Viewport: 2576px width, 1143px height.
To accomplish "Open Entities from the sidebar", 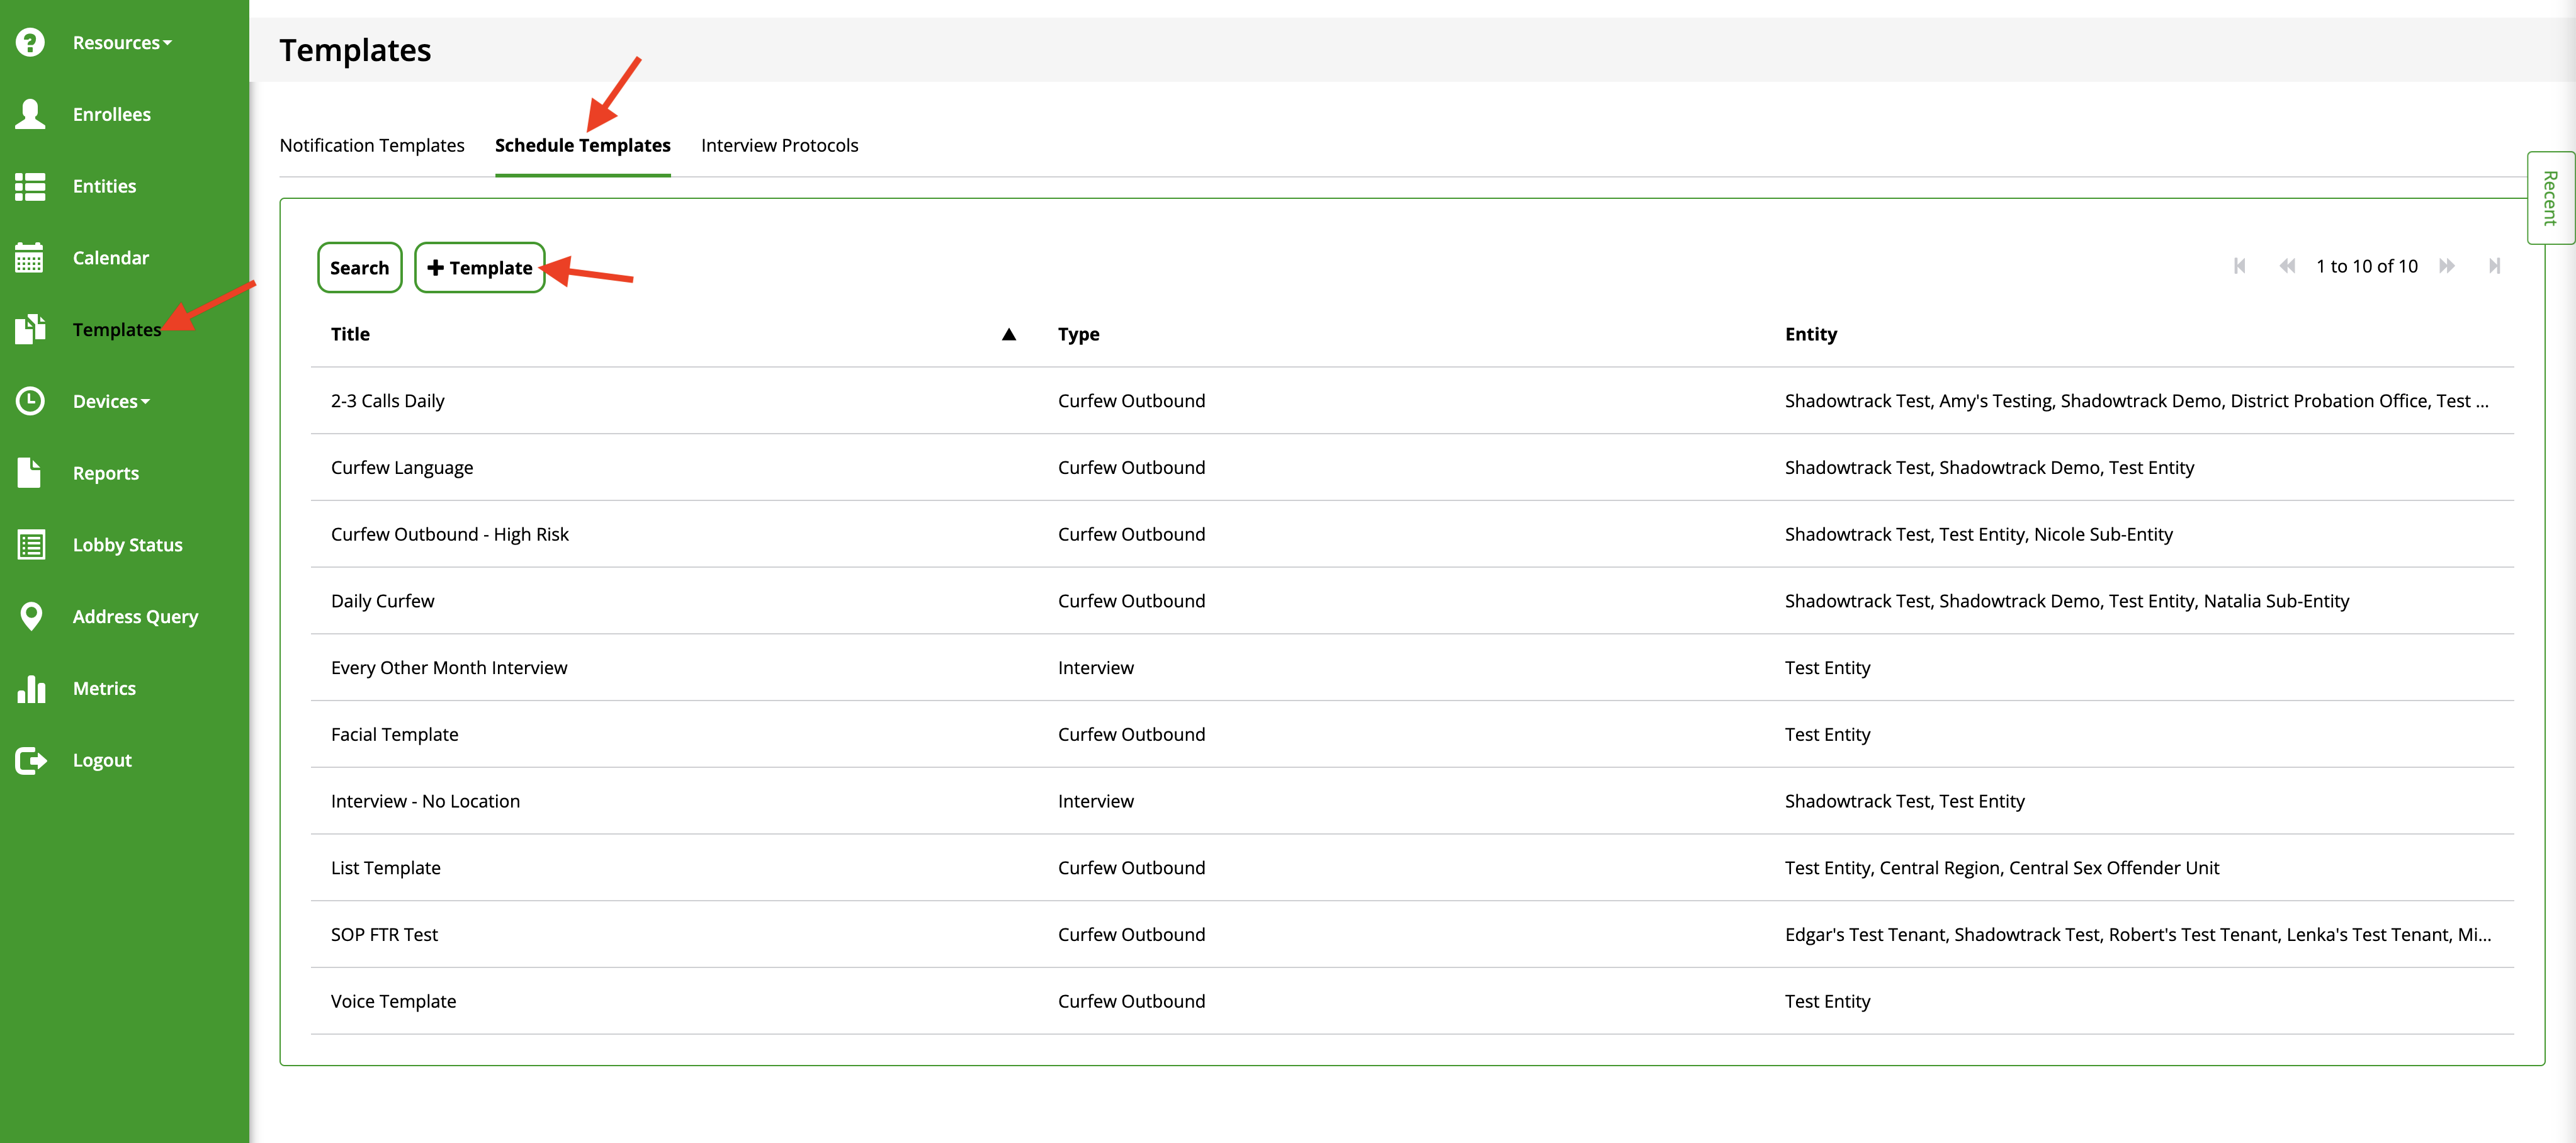I will coord(104,186).
